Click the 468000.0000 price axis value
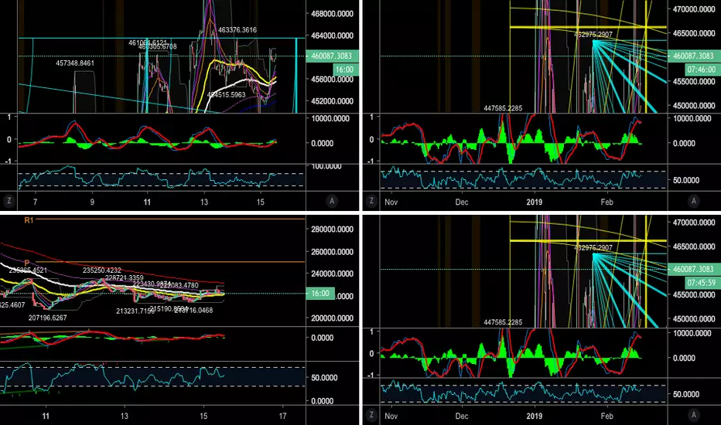Viewport: 721px width, 425px height. (x=332, y=14)
